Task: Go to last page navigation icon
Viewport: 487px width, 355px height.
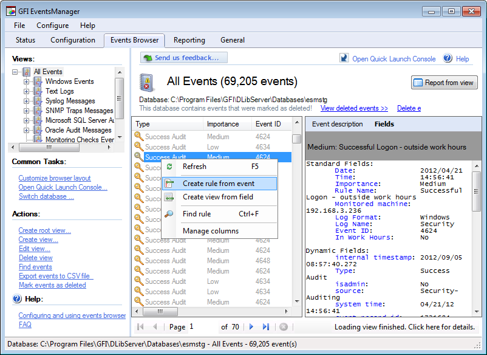Action: [266, 326]
